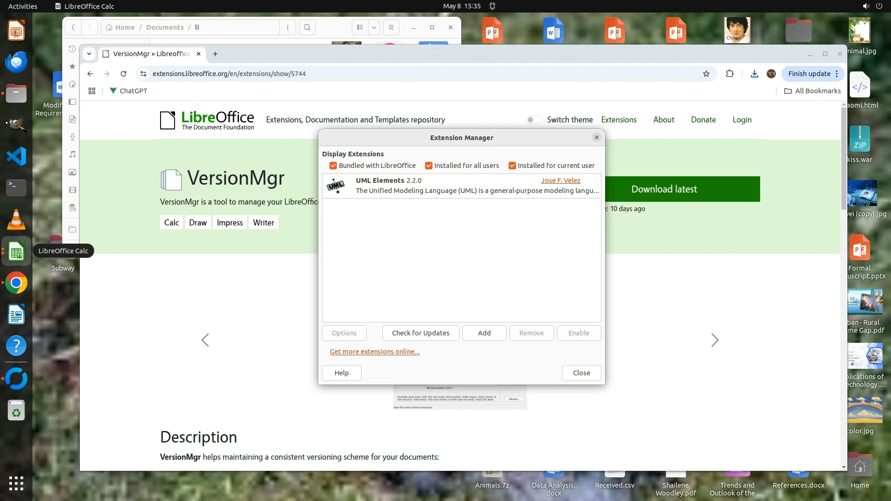The width and height of the screenshot is (891, 501).
Task: Bookmark this page with star icon
Action: 706,74
